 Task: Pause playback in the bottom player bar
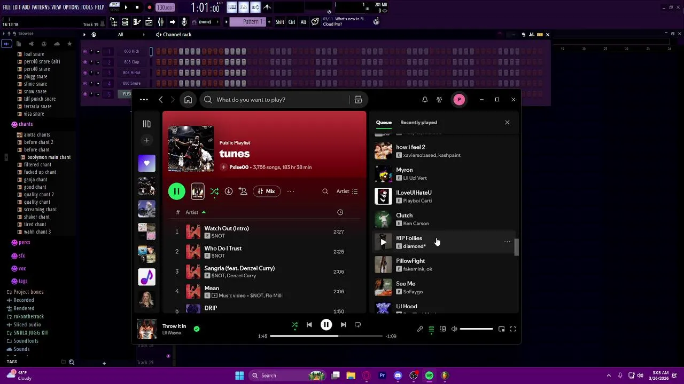coord(326,325)
